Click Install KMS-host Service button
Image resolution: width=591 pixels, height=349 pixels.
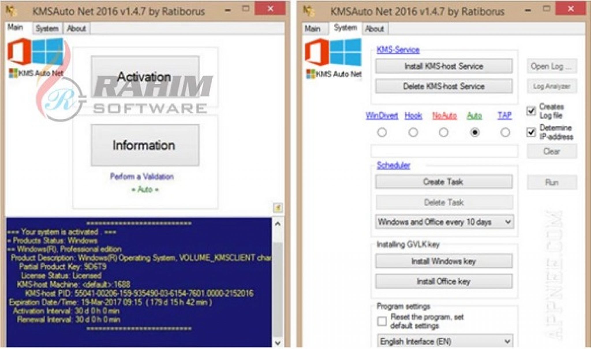point(444,66)
